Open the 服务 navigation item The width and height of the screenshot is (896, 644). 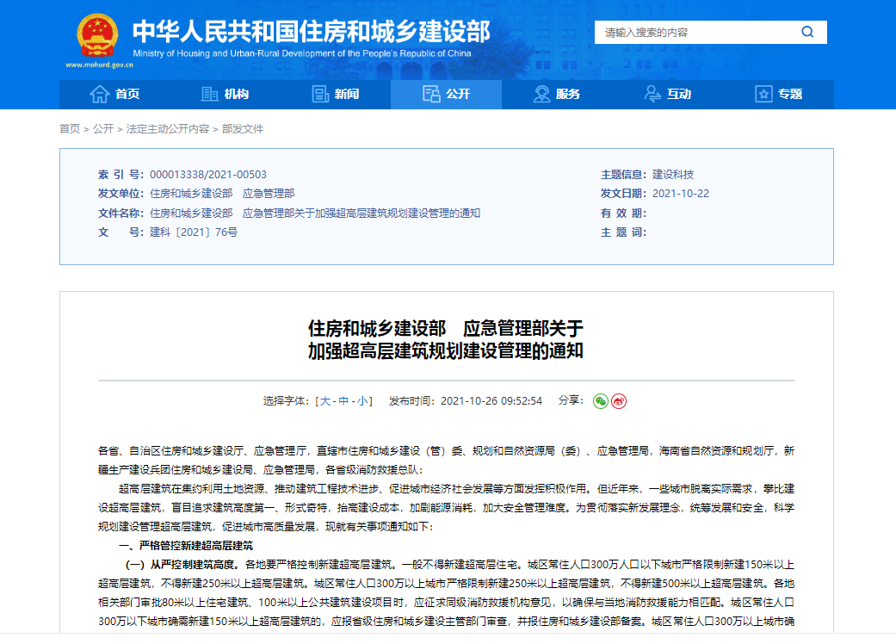(557, 95)
